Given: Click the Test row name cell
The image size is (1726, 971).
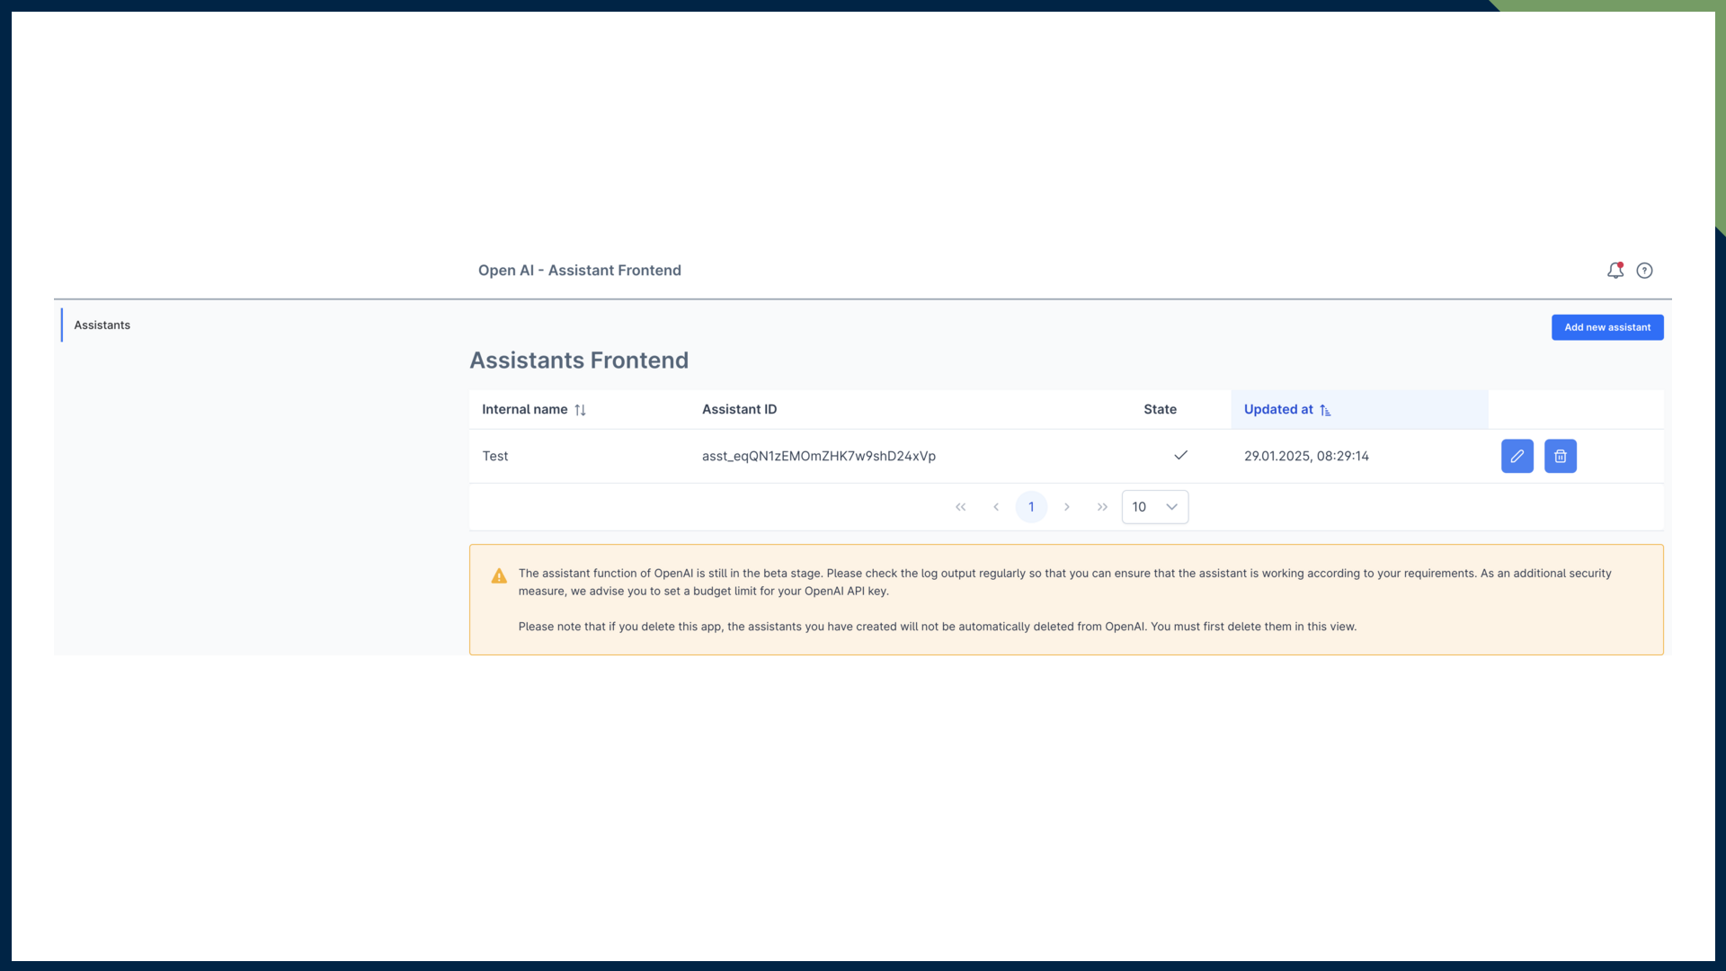Looking at the screenshot, I should point(495,457).
